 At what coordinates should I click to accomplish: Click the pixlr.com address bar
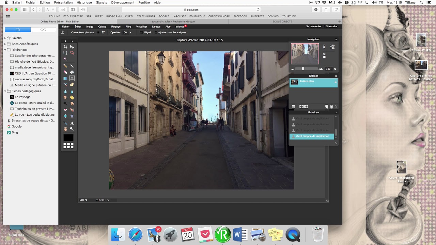(x=191, y=10)
